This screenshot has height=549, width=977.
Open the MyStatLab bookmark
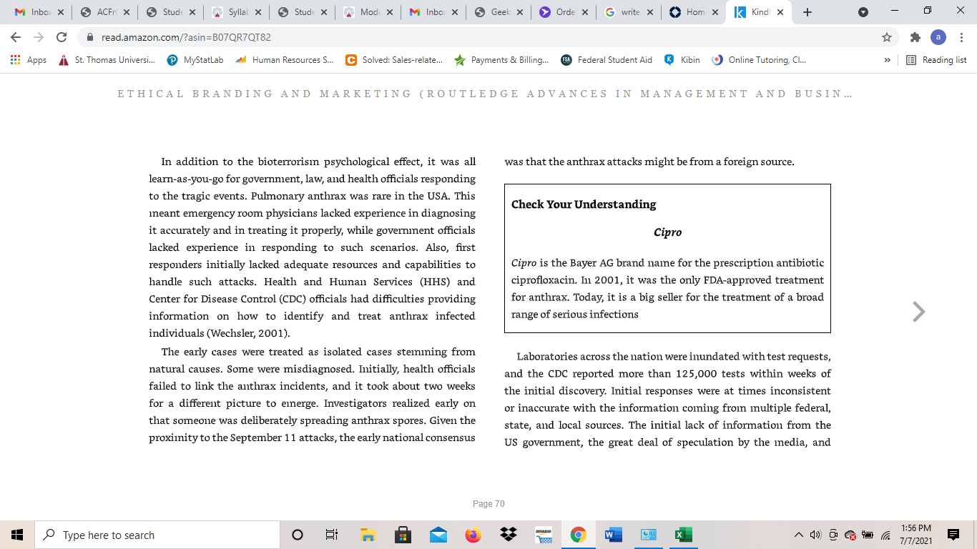195,60
